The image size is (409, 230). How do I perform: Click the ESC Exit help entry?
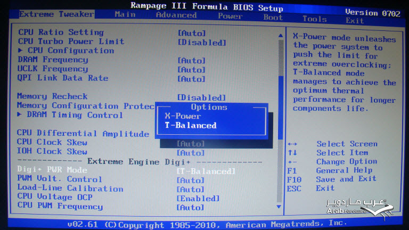coord(310,188)
